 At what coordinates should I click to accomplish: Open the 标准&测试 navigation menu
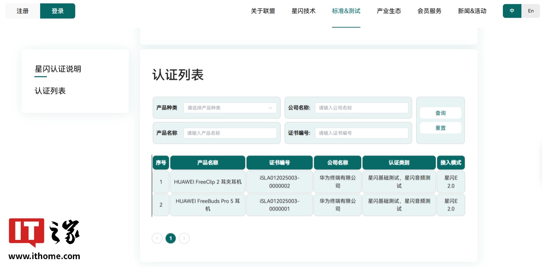pyautogui.click(x=346, y=11)
